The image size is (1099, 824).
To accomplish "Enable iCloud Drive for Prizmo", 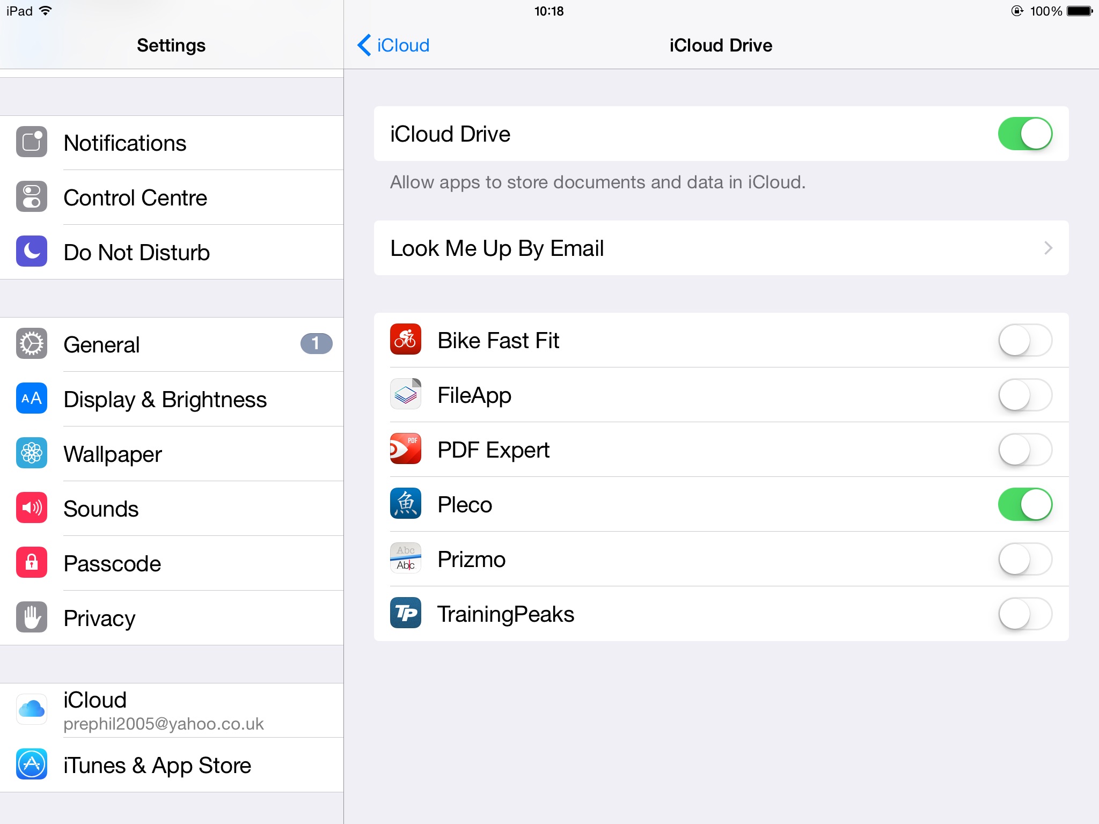I will point(1025,559).
